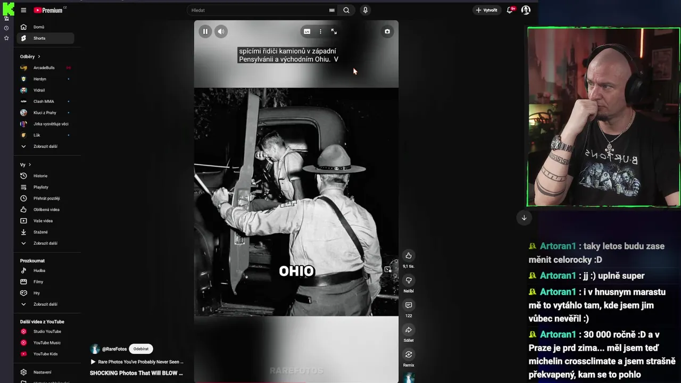Open the account avatar menu

point(526,10)
